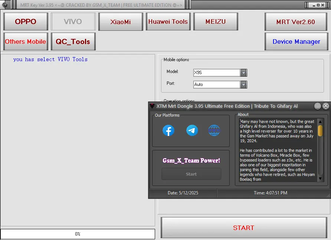Switch to XiaoMi tools
The image size is (331, 240).
121,21
